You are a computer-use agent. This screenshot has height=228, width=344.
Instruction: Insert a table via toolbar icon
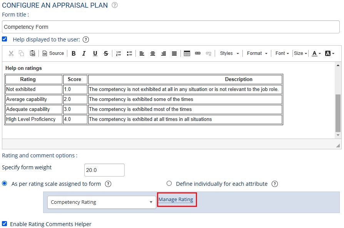click(187, 54)
